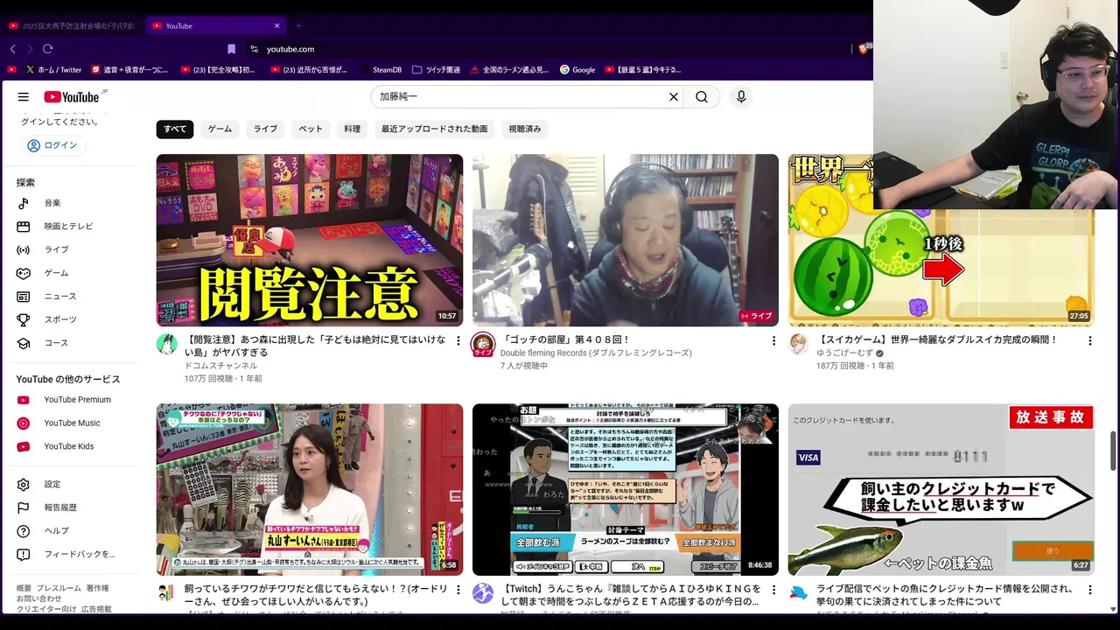Open プレスルーム footer link
1120x630 pixels.
coord(59,588)
